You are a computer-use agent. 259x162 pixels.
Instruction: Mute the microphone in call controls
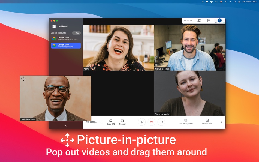pyautogui.click(x=141, y=122)
